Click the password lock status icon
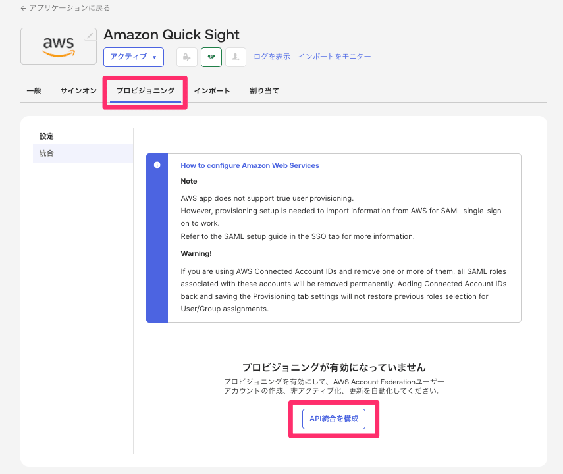 [x=187, y=57]
